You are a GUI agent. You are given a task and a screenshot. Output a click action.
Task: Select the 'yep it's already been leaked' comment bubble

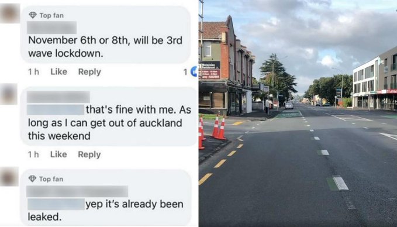click(x=106, y=198)
